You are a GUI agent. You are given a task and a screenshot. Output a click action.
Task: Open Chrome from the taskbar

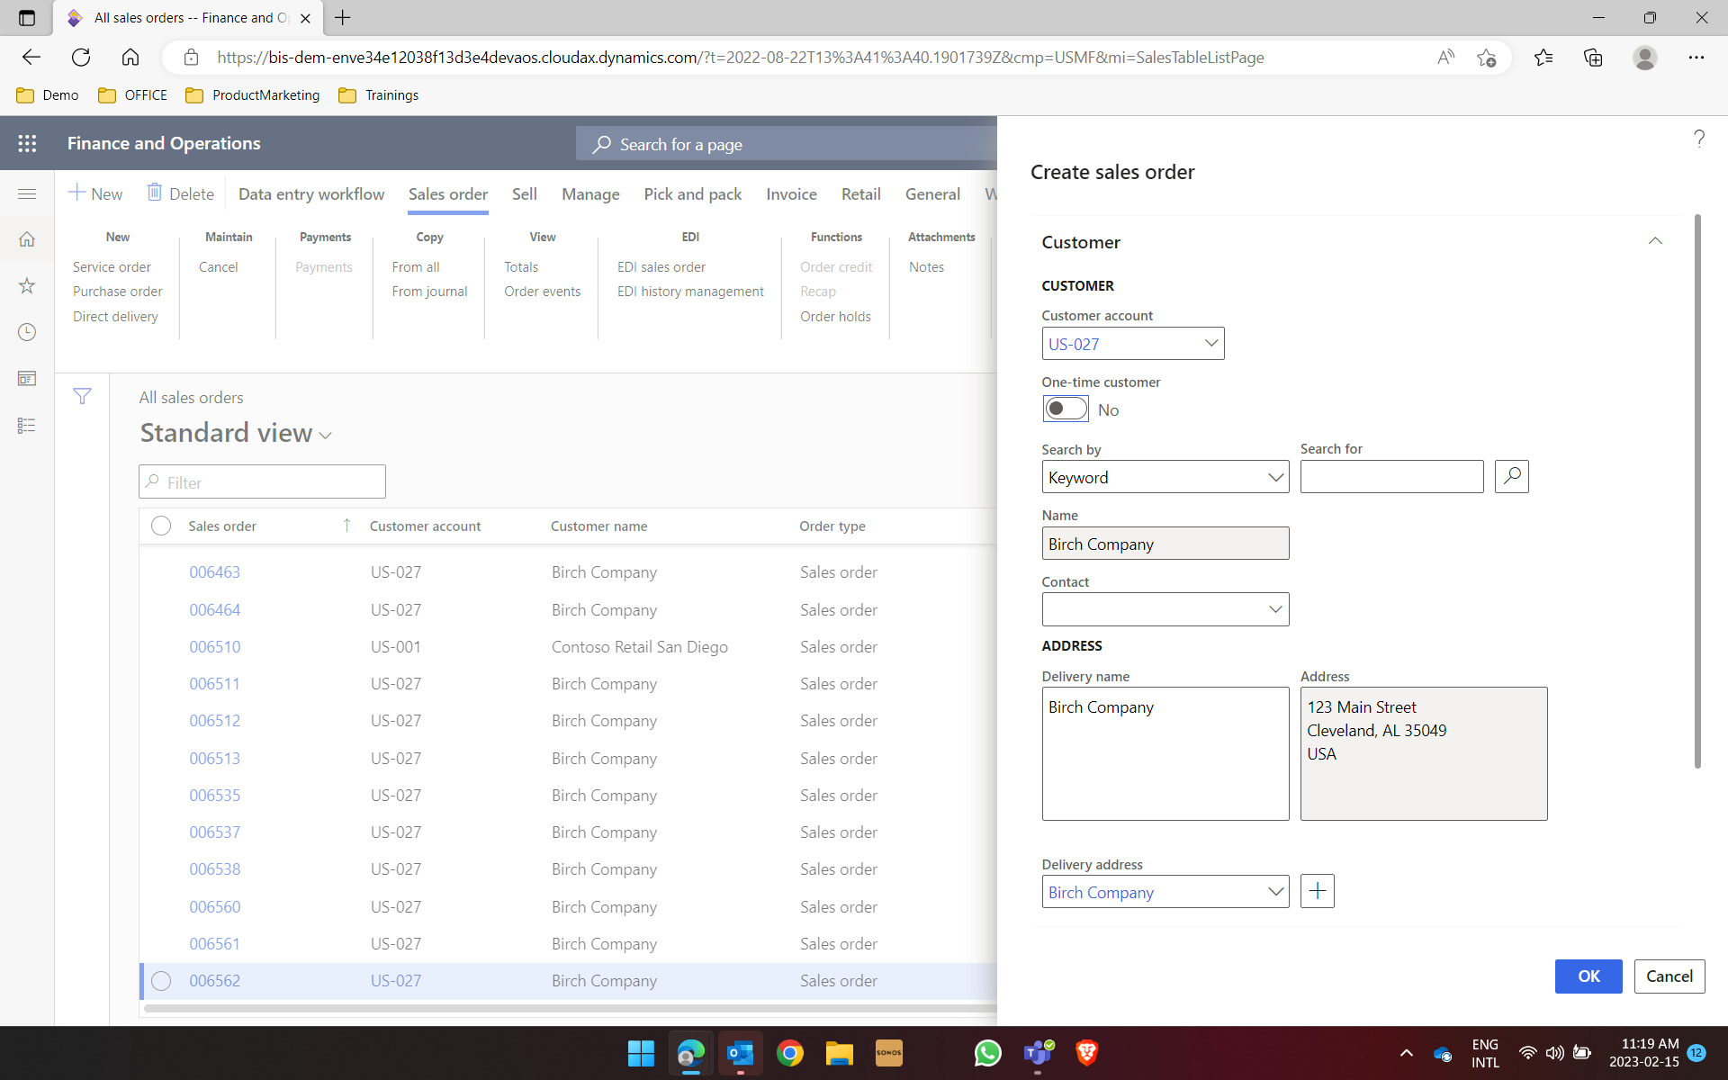(x=790, y=1053)
